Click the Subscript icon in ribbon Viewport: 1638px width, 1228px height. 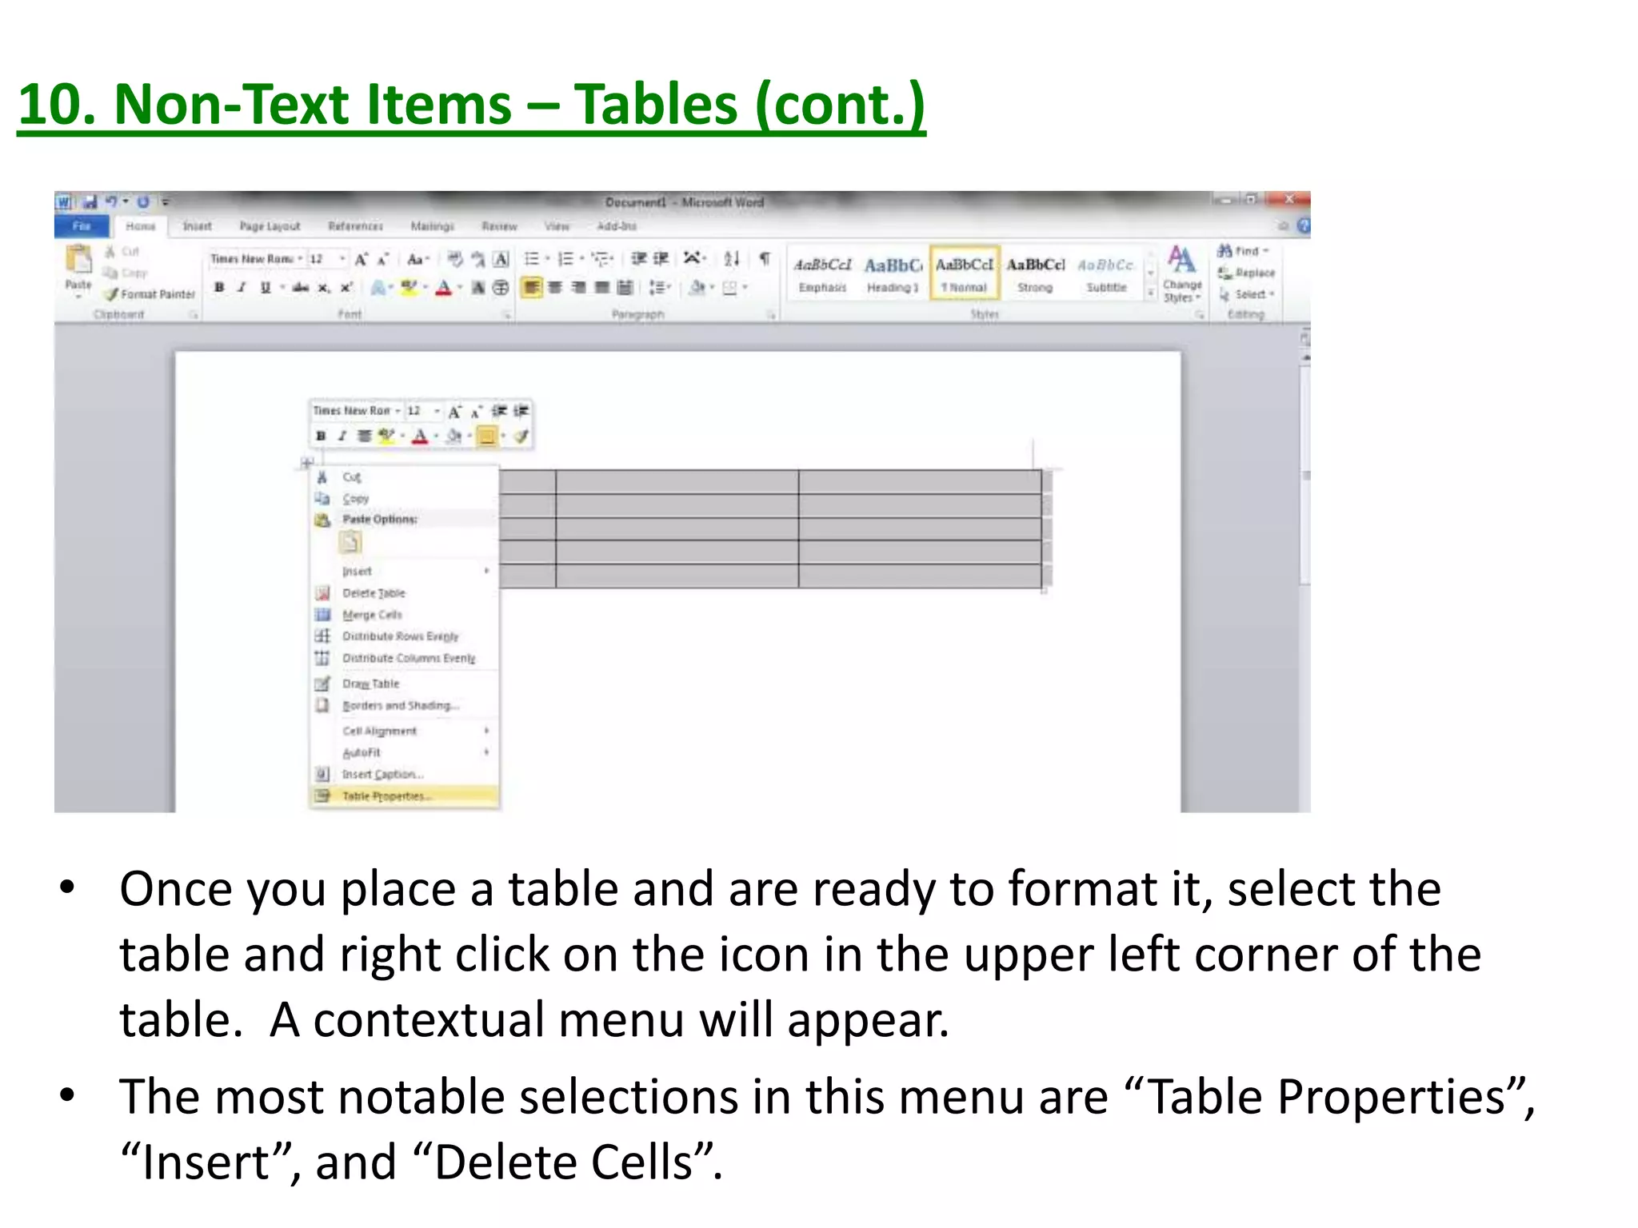point(324,288)
